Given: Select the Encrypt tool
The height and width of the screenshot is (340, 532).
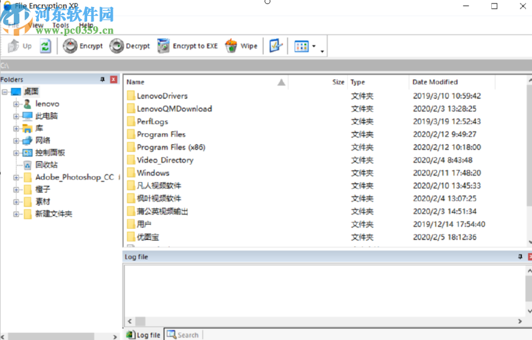Looking at the screenshot, I should [x=83, y=46].
